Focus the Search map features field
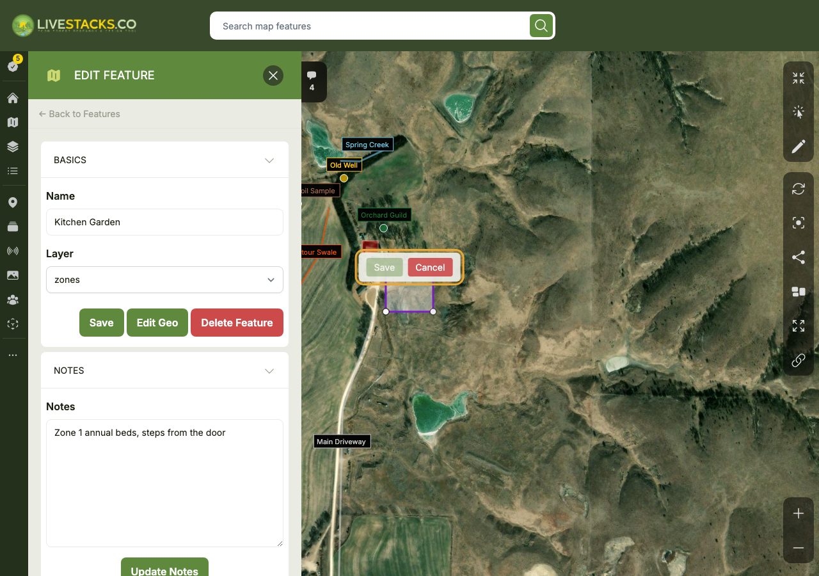 click(374, 26)
